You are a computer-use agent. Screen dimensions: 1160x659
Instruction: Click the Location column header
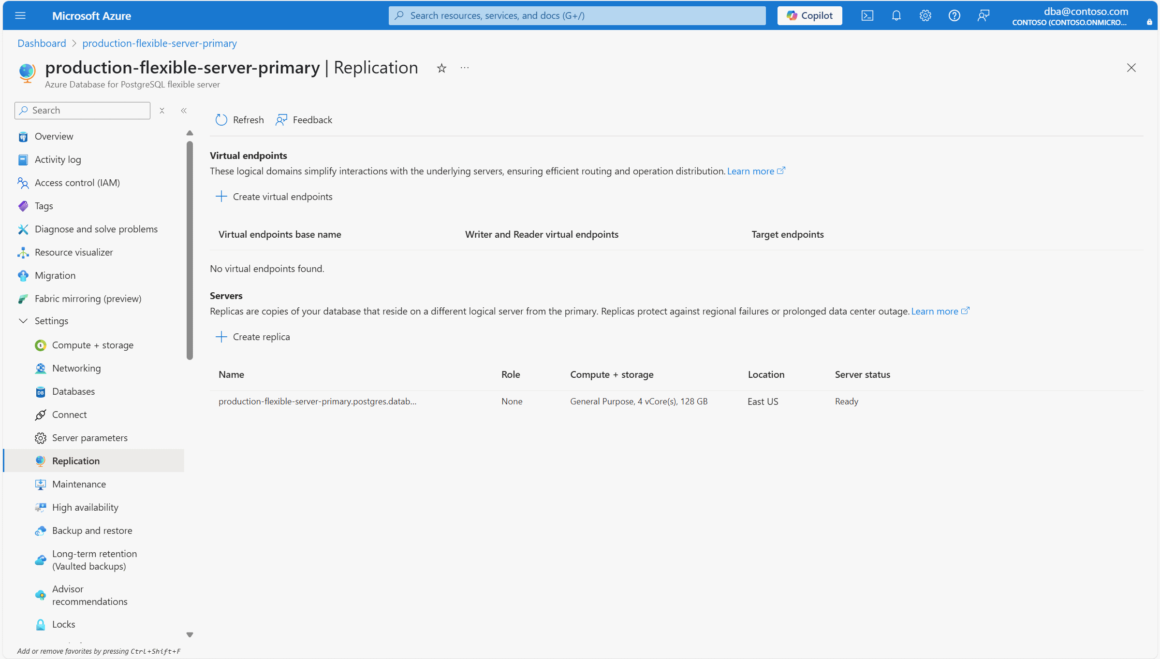point(766,374)
